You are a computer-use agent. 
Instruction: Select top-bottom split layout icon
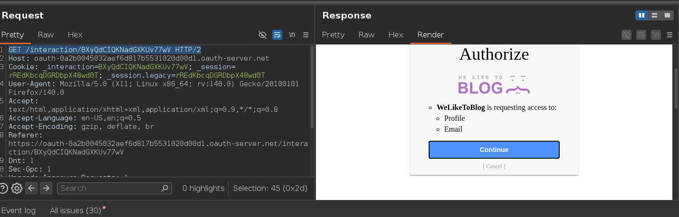point(655,15)
